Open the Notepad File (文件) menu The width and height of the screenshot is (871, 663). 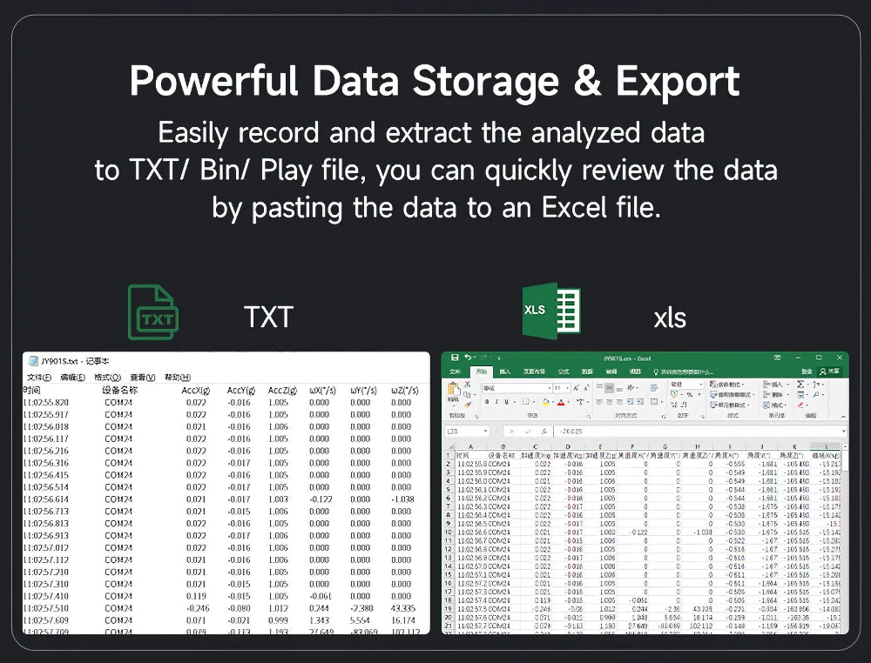pos(38,378)
